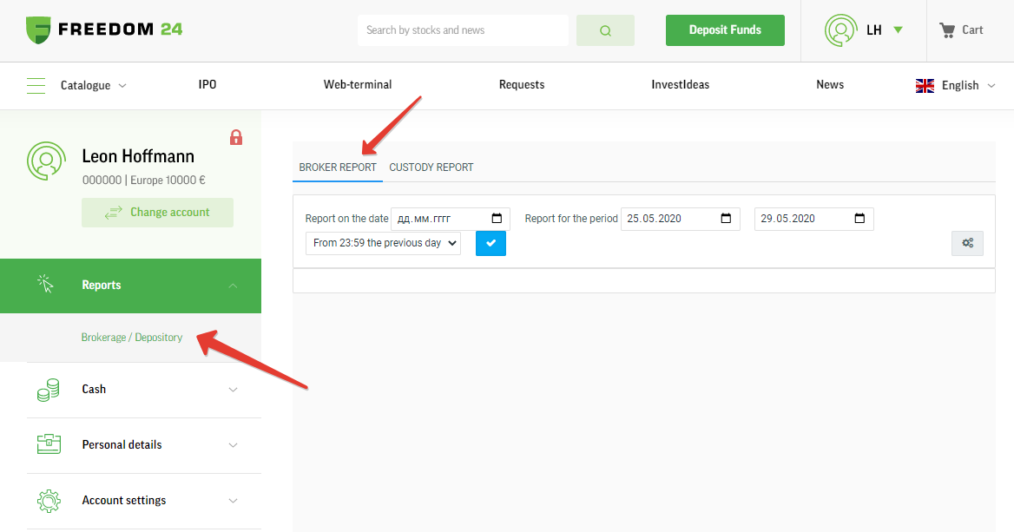This screenshot has height=532, width=1014.
Task: Click the Catalogue menu label
Action: 85,85
